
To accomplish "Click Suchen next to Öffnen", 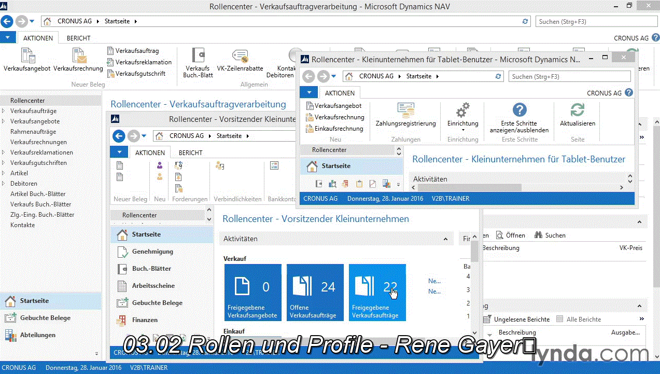I will [550, 235].
